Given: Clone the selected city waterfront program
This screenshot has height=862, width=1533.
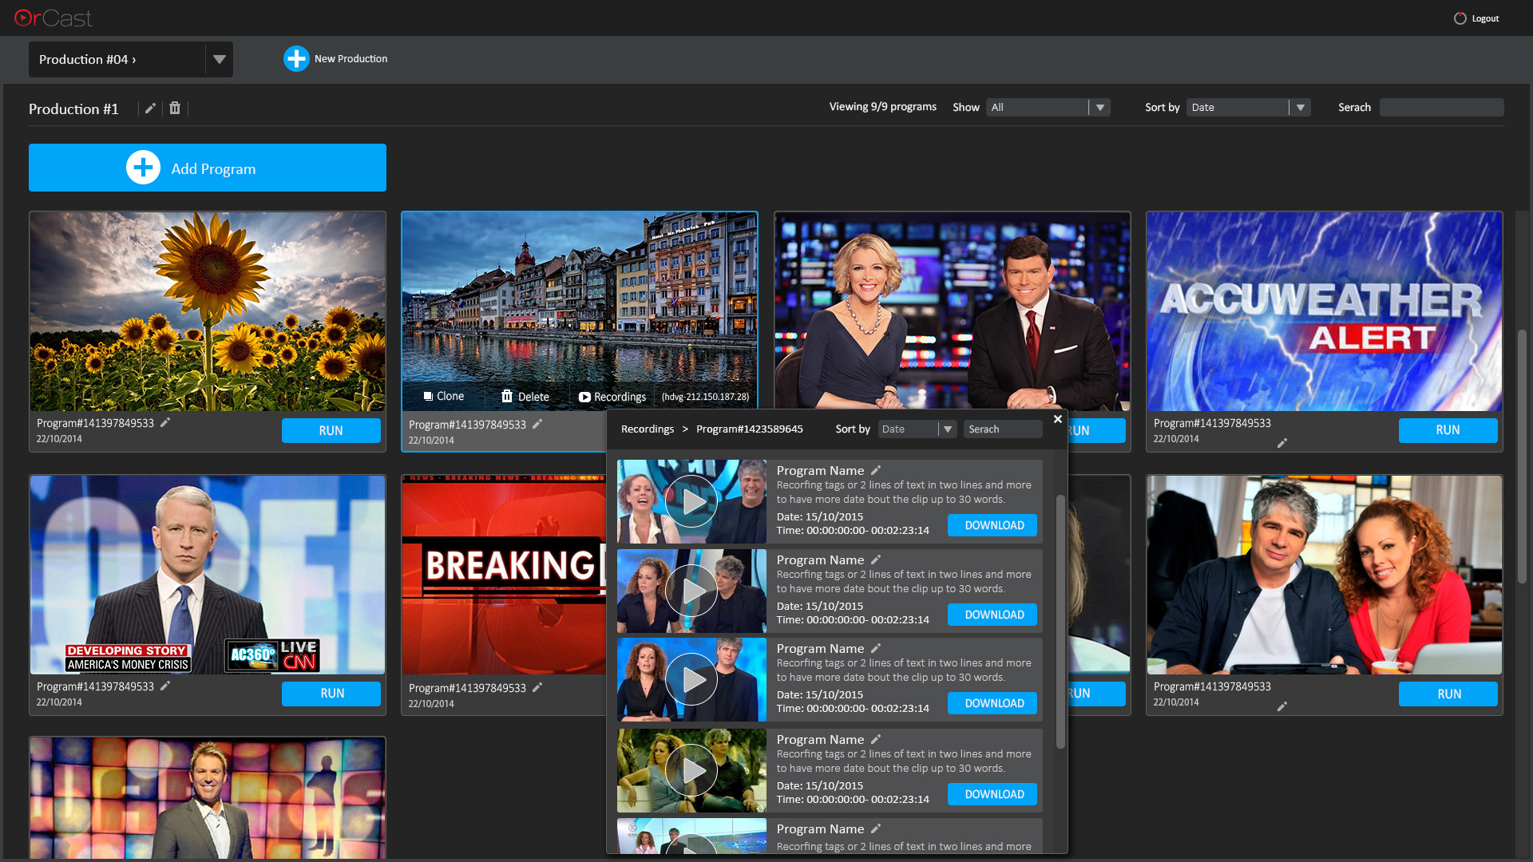Looking at the screenshot, I should click(x=443, y=397).
